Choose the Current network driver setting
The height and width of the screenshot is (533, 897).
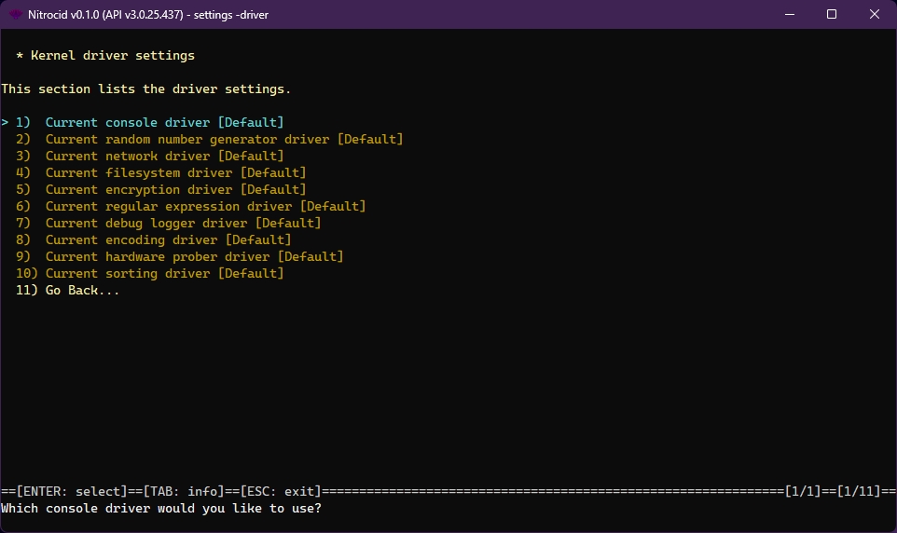(164, 157)
